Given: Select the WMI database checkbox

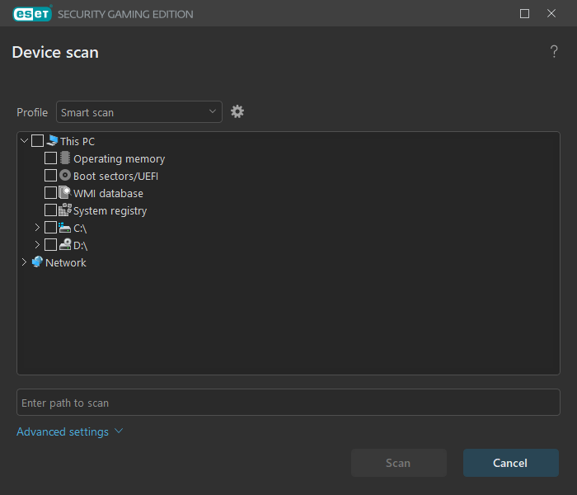Looking at the screenshot, I should coord(50,192).
